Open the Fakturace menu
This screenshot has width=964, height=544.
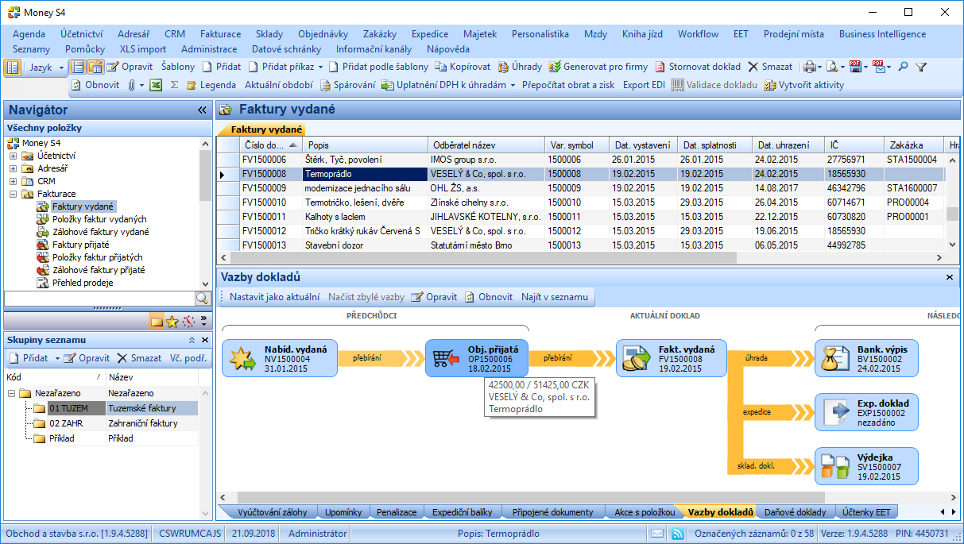click(x=220, y=34)
